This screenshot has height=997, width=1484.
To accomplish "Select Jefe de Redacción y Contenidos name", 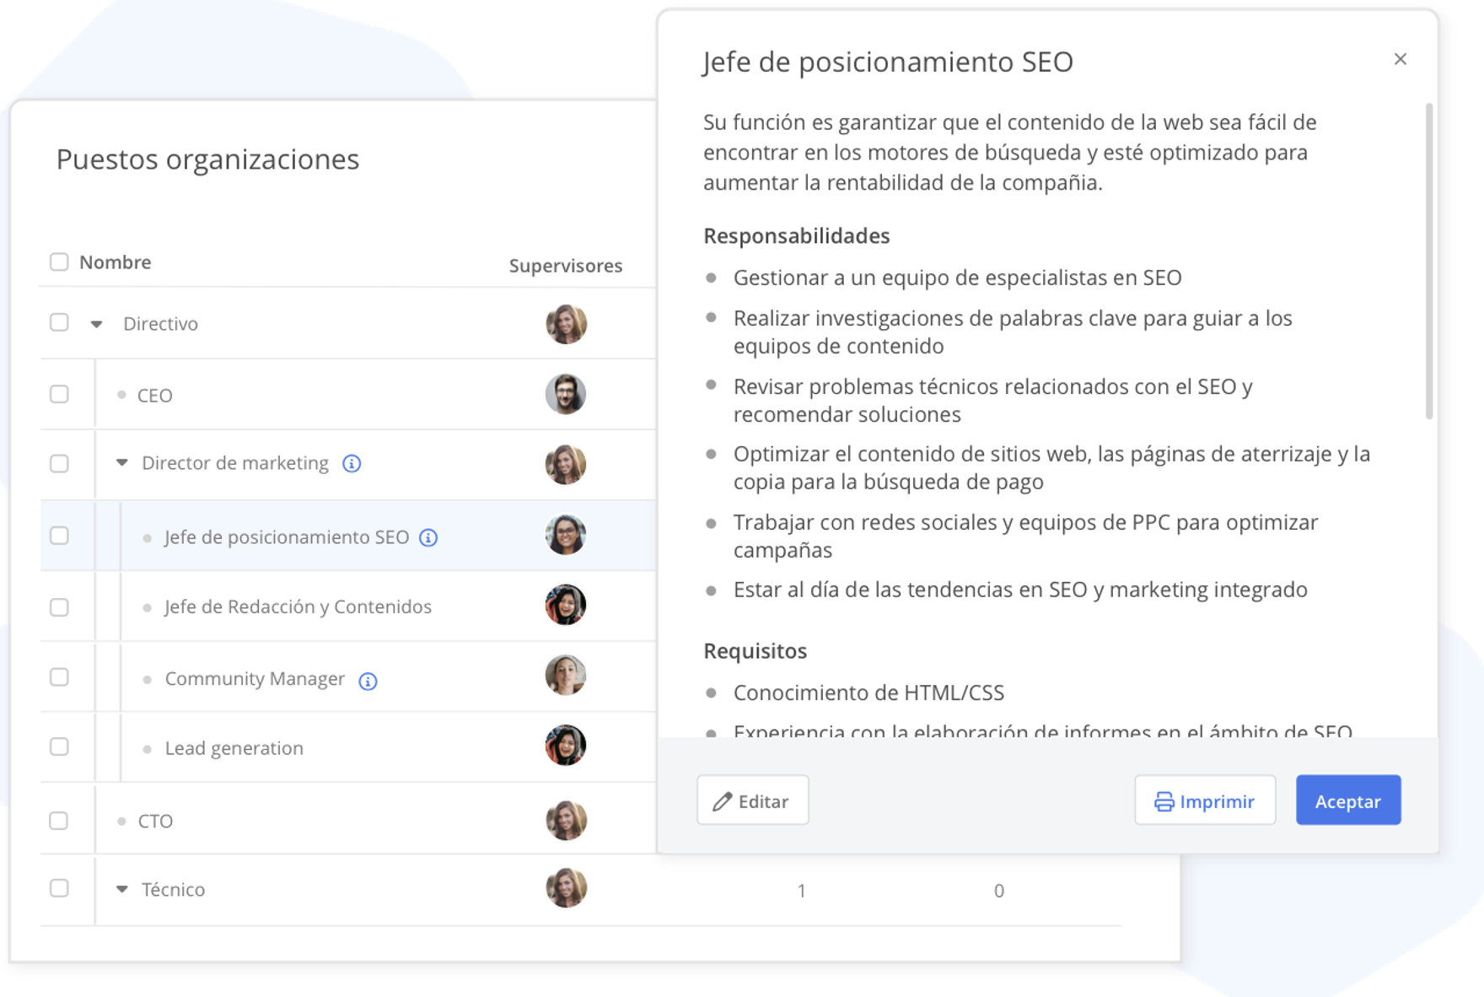I will (x=298, y=606).
